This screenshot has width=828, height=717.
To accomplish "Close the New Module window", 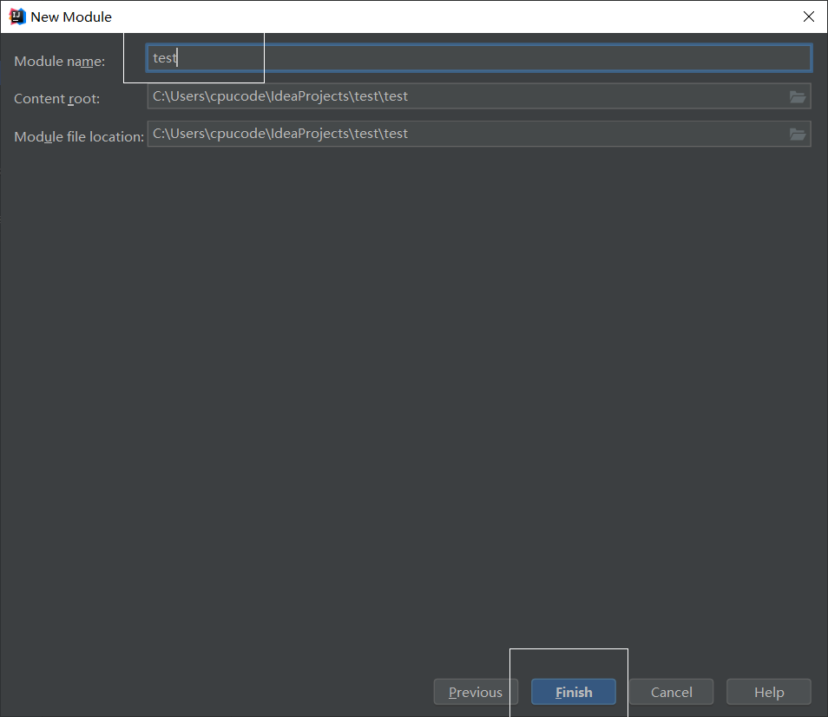I will click(808, 16).
